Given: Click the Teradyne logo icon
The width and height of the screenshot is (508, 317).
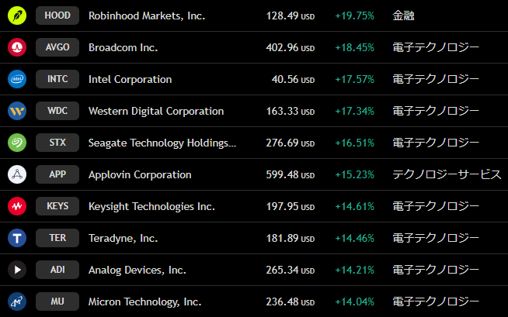Looking at the screenshot, I should [17, 238].
